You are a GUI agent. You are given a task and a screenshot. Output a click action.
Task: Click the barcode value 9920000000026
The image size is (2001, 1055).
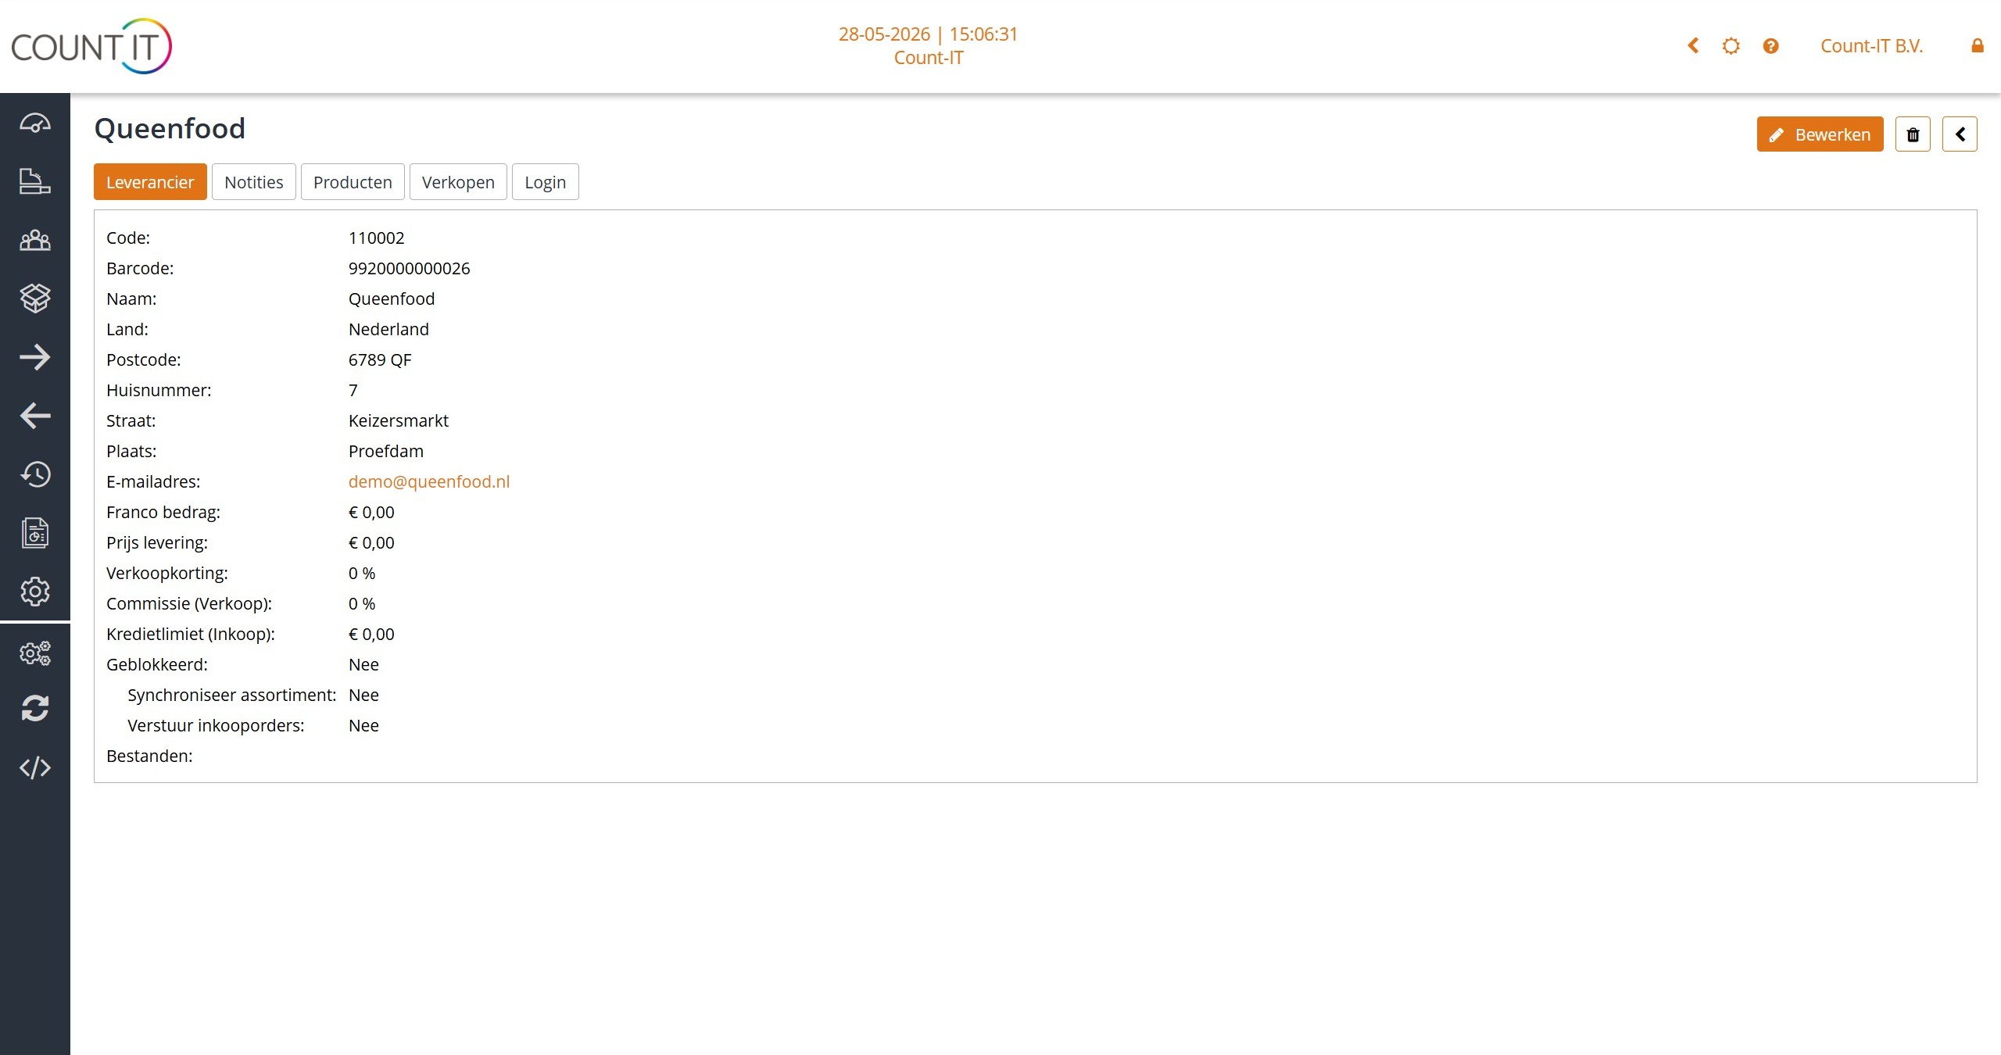(409, 268)
